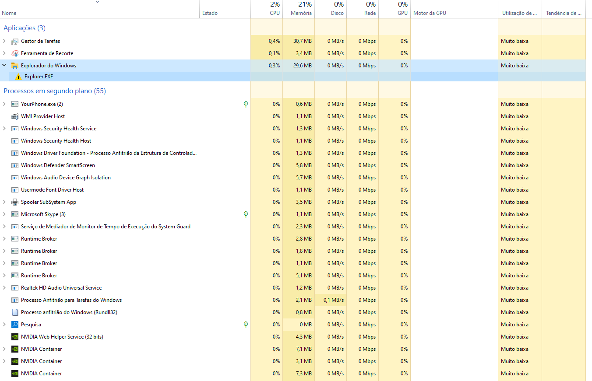Viewport: 592px width, 381px height.
Task: Click the green leaf icon on YourPhone.exe row
Action: [246, 104]
